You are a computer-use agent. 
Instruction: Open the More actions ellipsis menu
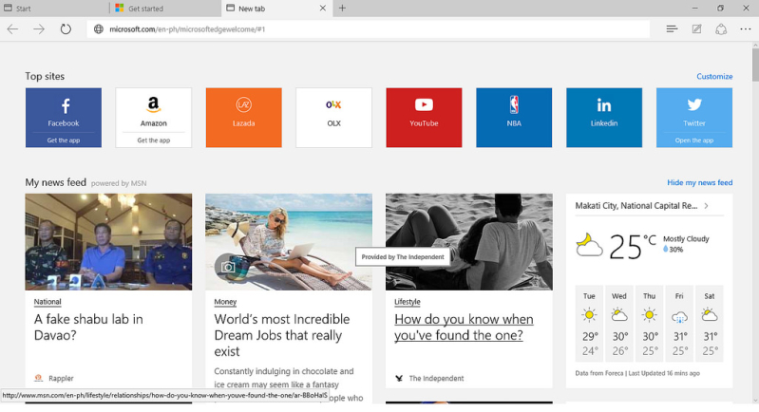click(746, 29)
